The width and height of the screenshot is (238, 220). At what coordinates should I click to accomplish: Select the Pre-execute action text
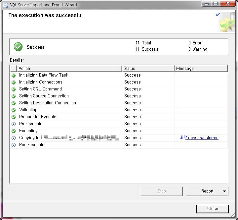[x=31, y=124]
